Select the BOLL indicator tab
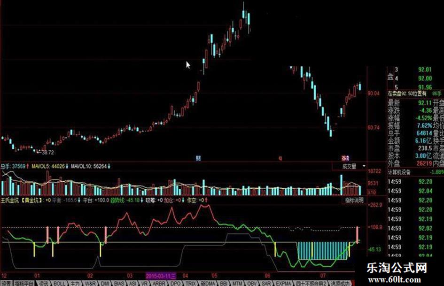This screenshot has height=286, width=444. click(x=59, y=283)
